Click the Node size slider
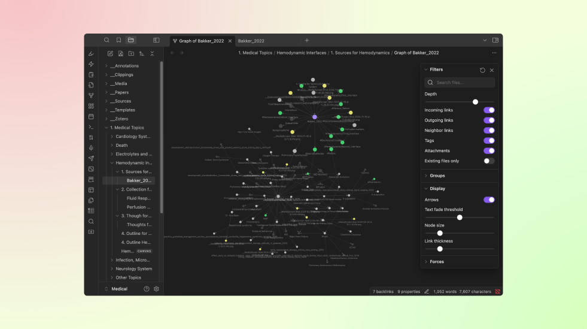 tap(459, 233)
